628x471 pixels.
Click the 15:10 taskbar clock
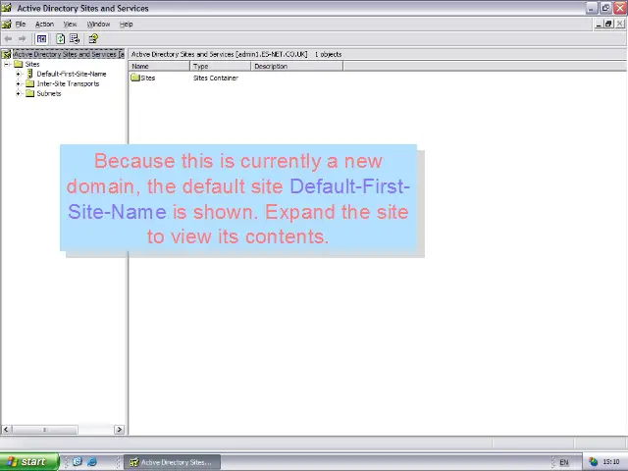[611, 462]
